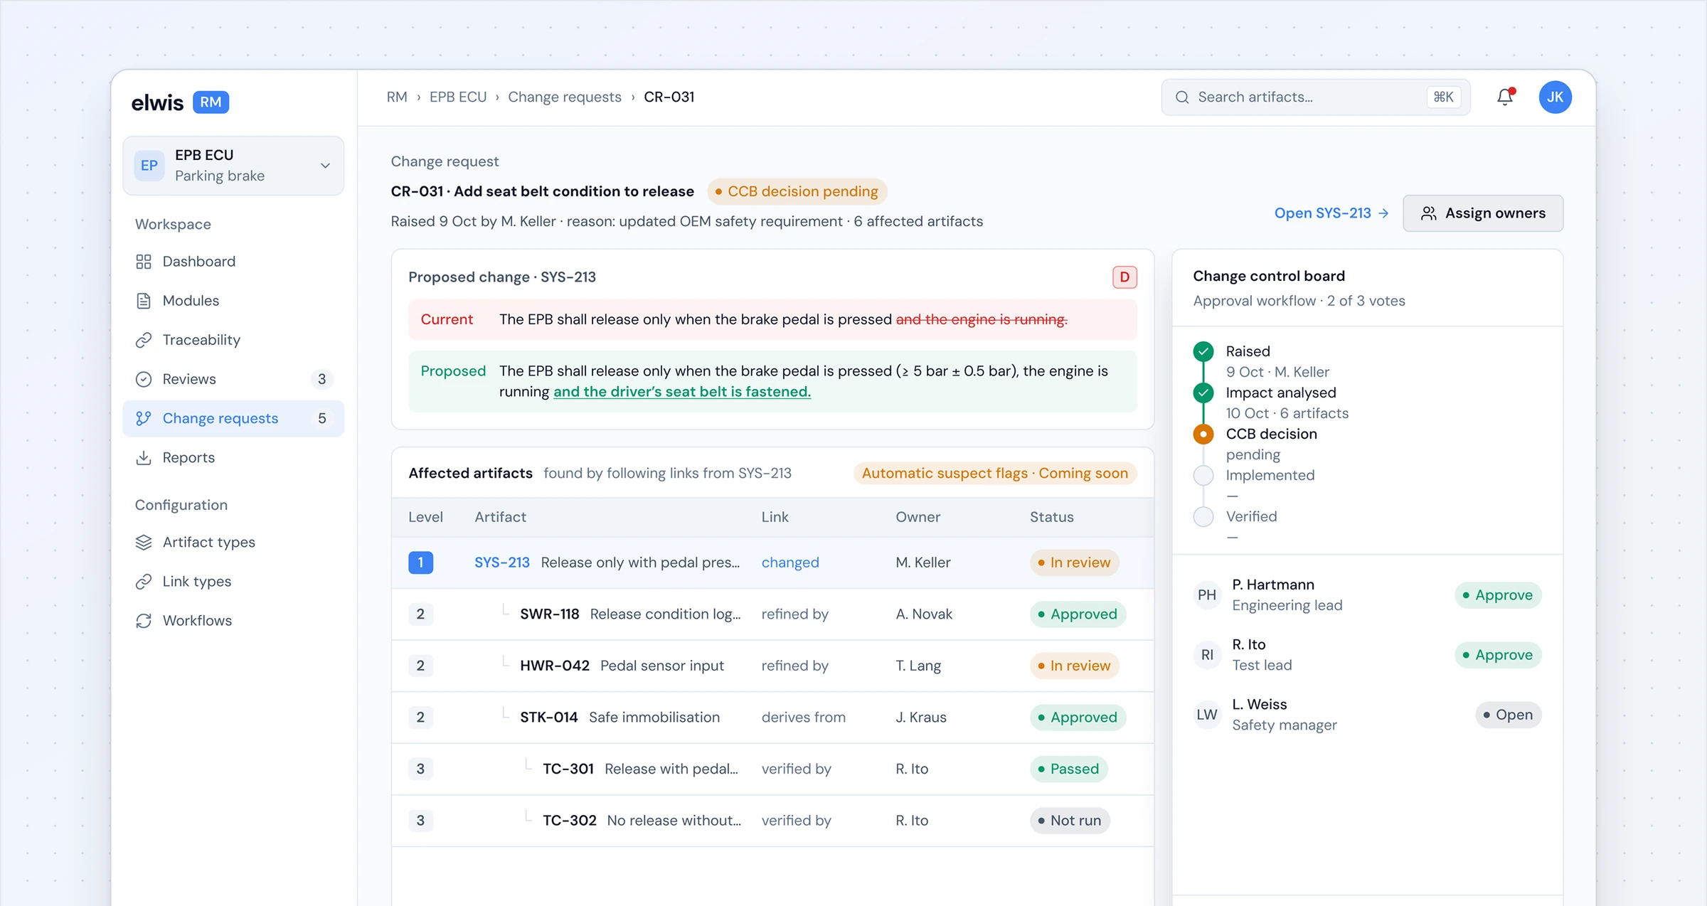
Task: Open the Reviews menu item
Action: 233,379
